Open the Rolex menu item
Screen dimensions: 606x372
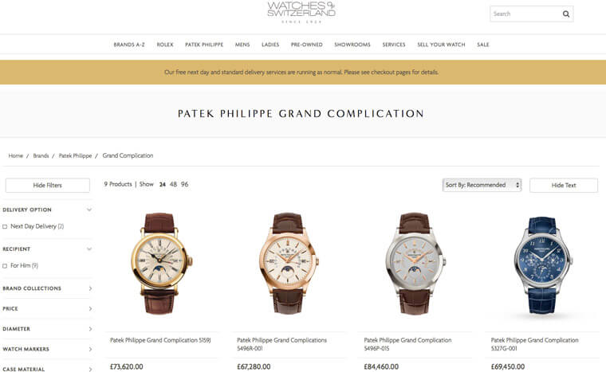click(165, 45)
